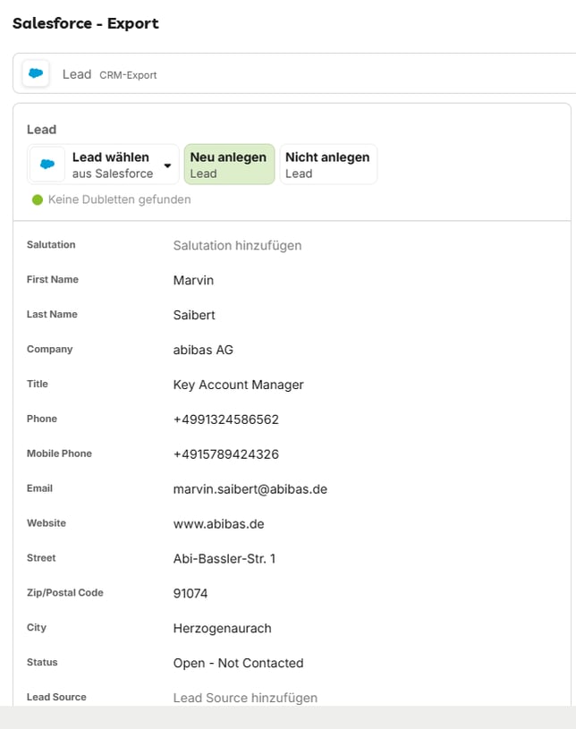Image resolution: width=576 pixels, height=729 pixels.
Task: Click the Status field label
Action: pos(42,663)
